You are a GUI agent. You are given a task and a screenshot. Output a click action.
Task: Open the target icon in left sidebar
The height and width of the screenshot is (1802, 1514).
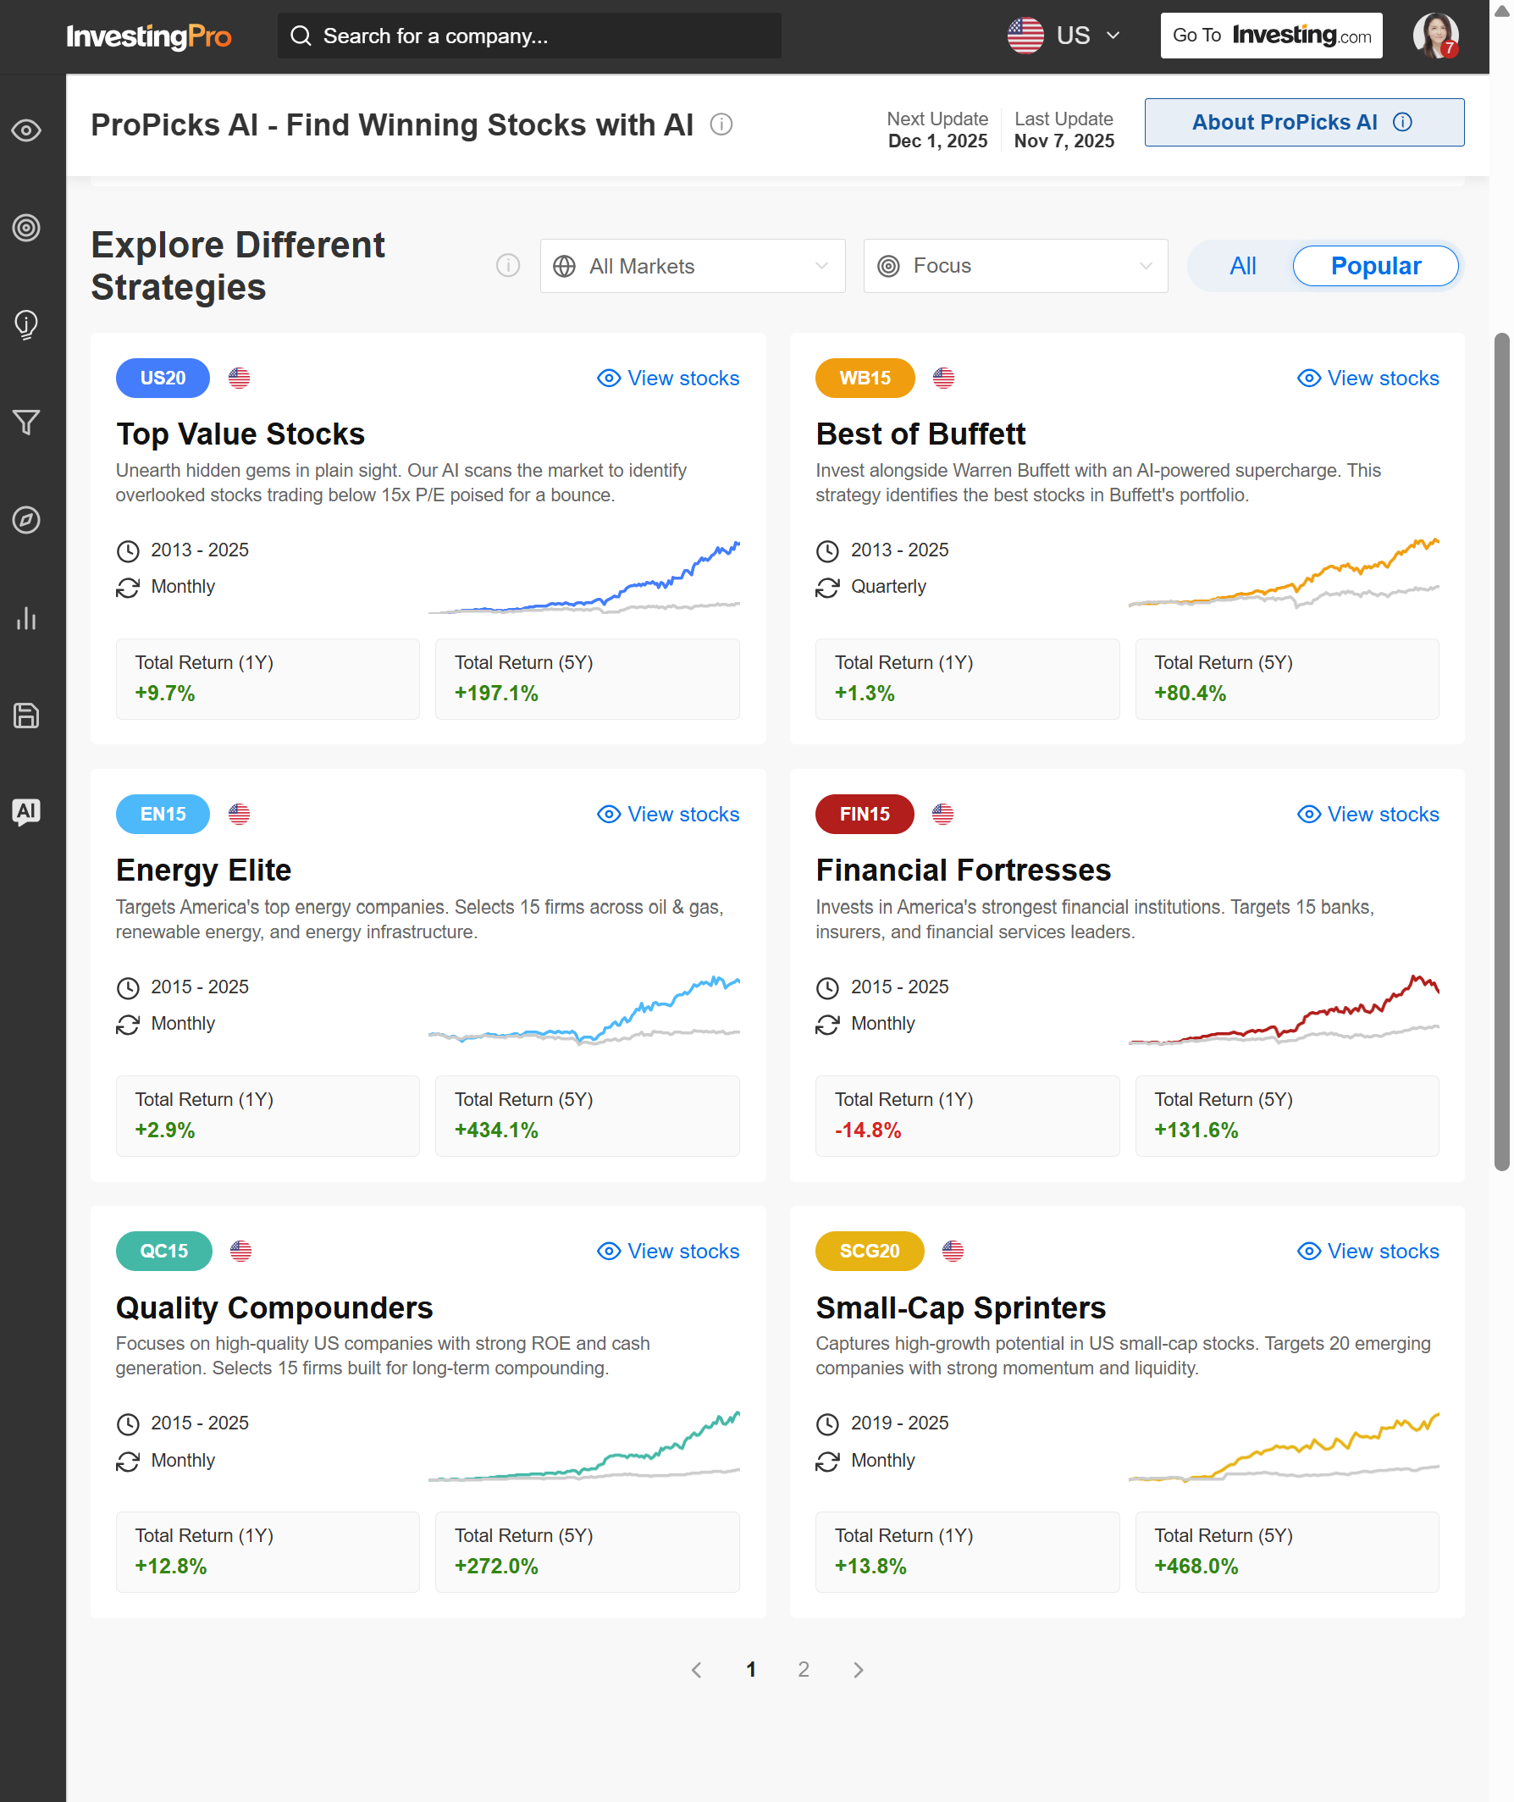(x=26, y=228)
